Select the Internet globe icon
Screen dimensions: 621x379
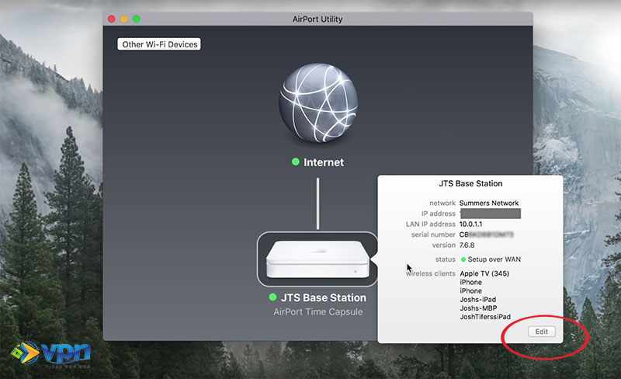point(318,103)
